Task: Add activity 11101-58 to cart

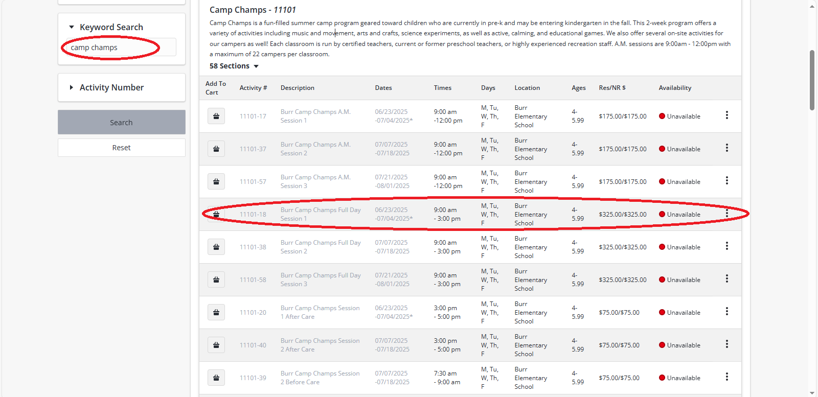Action: (216, 279)
